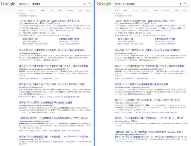Open ツール on the 回線速度 page
The height and width of the screenshot is (146, 191).
(x=184, y=11)
